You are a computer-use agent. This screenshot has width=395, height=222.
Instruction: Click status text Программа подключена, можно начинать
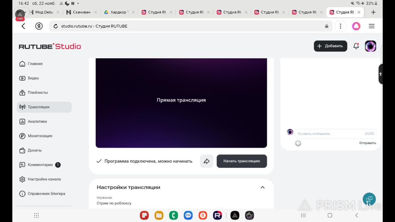[x=148, y=161]
